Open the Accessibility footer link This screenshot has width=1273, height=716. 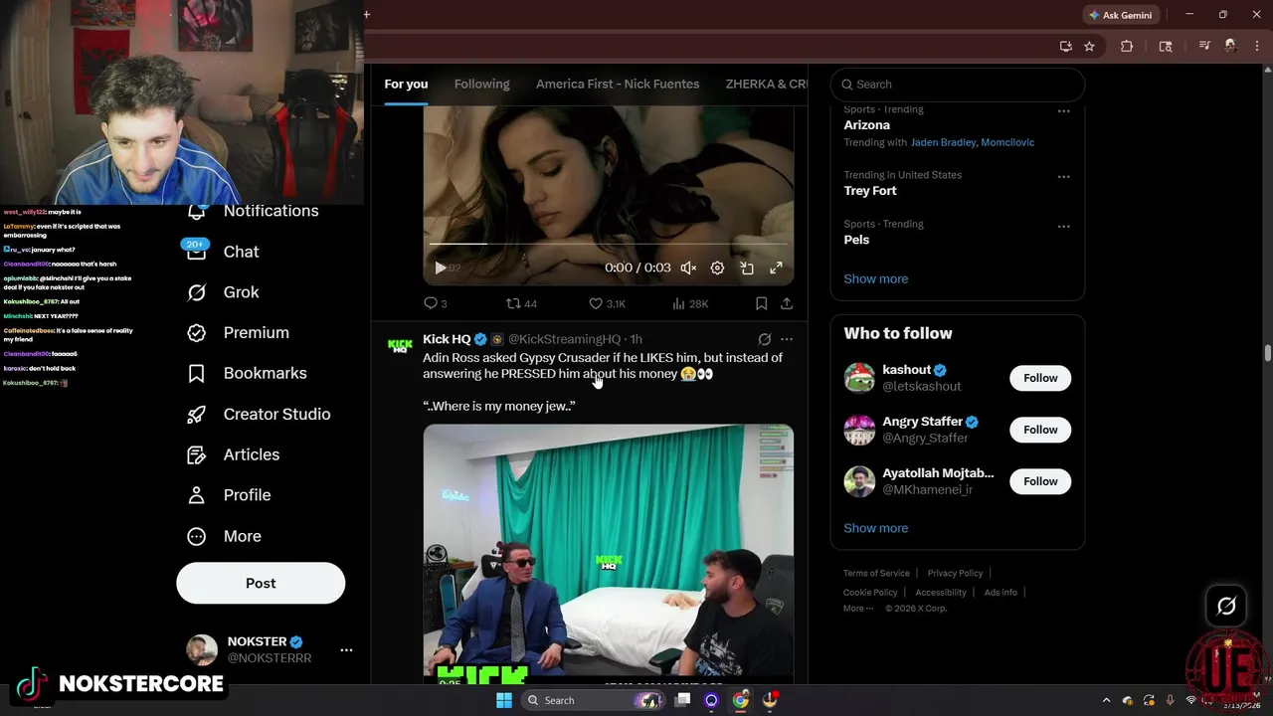(941, 593)
